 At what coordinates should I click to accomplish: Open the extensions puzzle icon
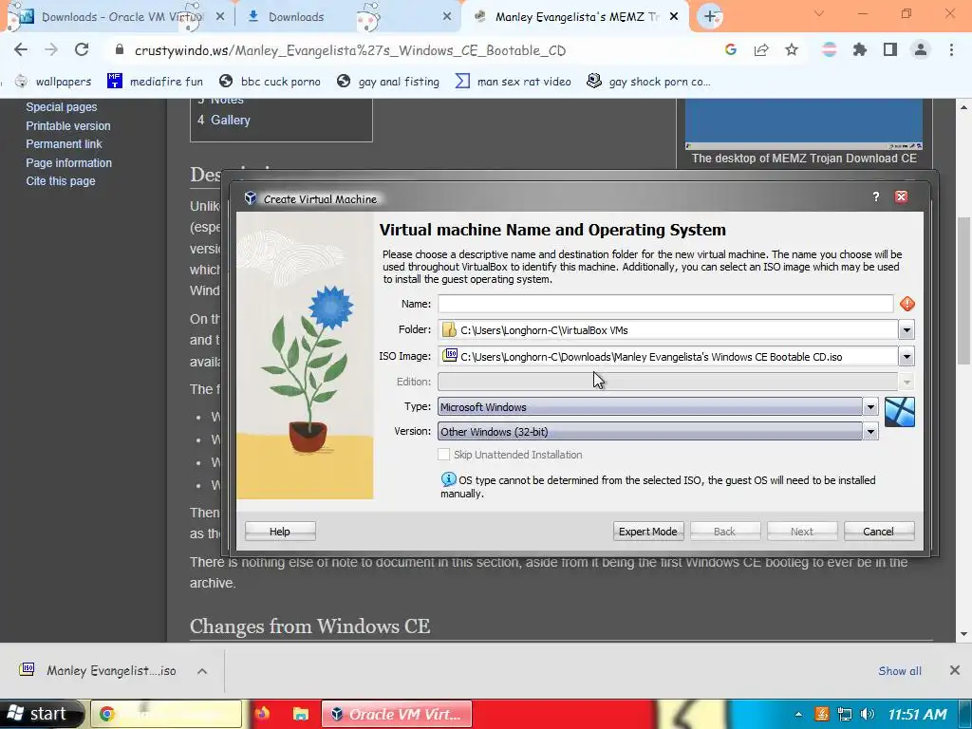point(860,50)
